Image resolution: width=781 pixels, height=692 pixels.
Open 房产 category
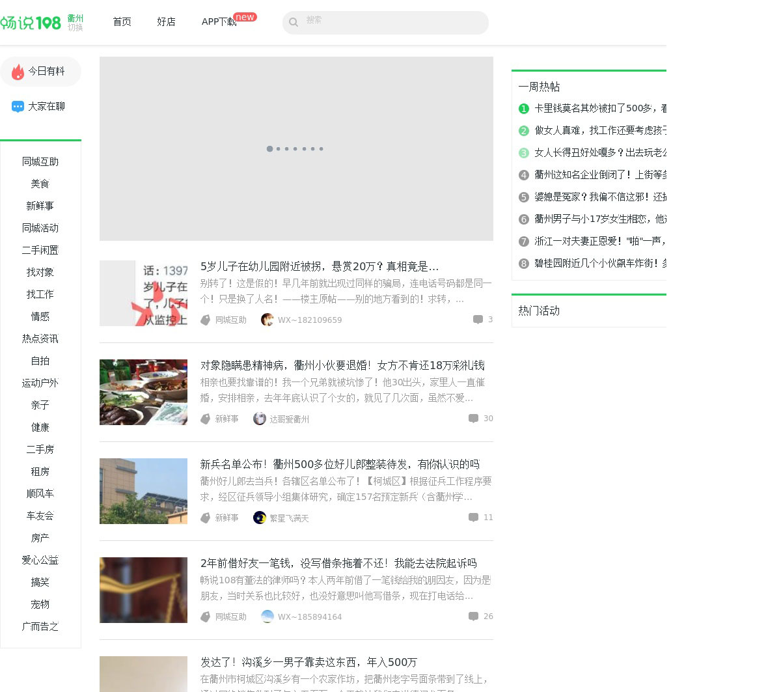click(40, 538)
